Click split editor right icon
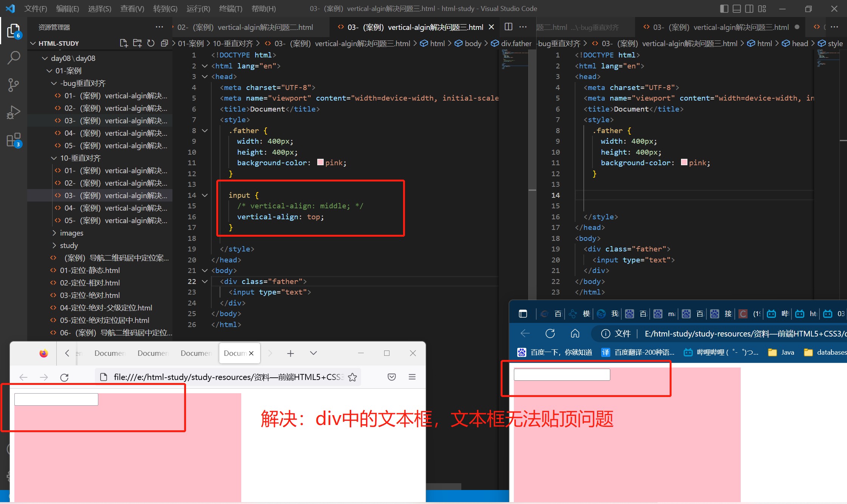The image size is (847, 504). (509, 27)
